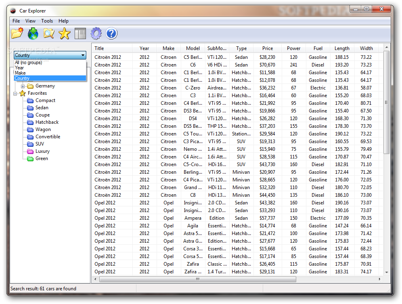Click the Compact blue folder icon
This screenshot has width=402, height=304.
(31, 100)
